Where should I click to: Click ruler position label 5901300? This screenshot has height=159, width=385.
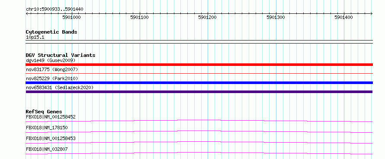[276, 17]
